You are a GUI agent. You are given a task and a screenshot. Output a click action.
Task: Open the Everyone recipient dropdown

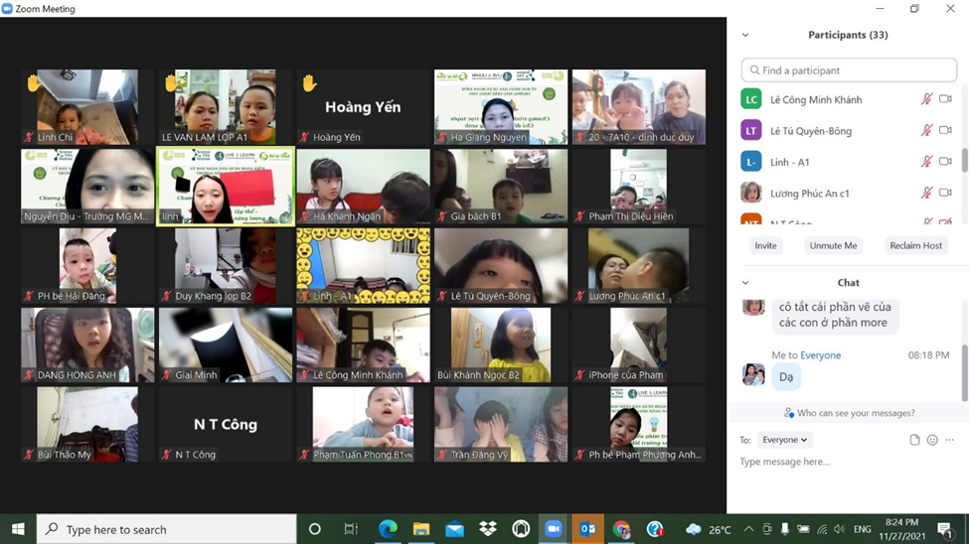pyautogui.click(x=784, y=440)
